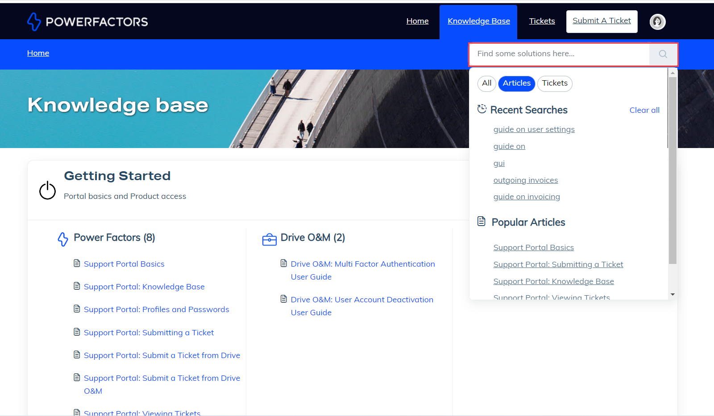Select recent search 'gui'

tap(499, 163)
